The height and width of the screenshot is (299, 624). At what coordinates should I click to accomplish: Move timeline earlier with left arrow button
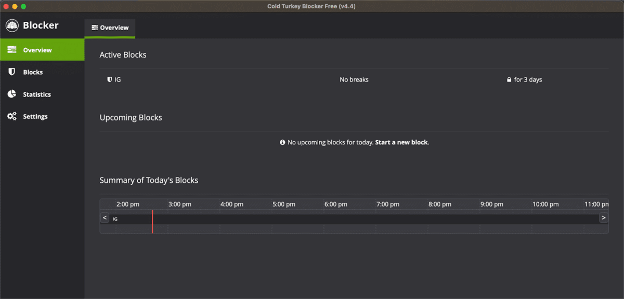point(105,218)
